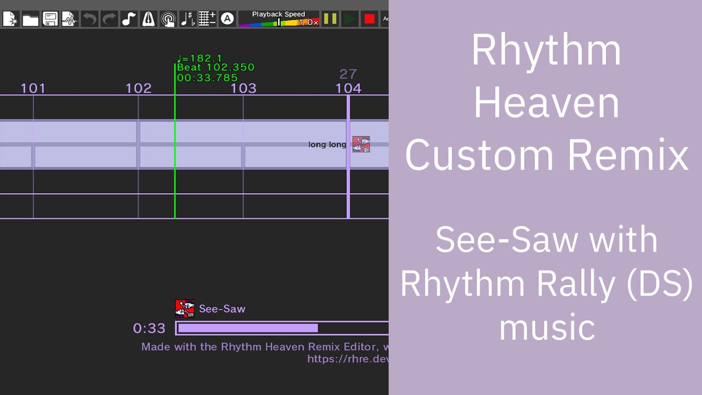
Task: Click 'See-Saw with Rhythm Rally (DS) music' caption
Action: pos(546,284)
